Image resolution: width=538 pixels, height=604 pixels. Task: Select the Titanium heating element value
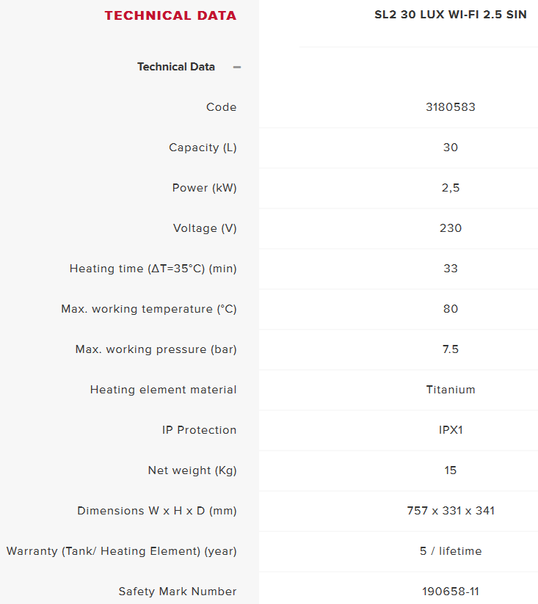451,390
